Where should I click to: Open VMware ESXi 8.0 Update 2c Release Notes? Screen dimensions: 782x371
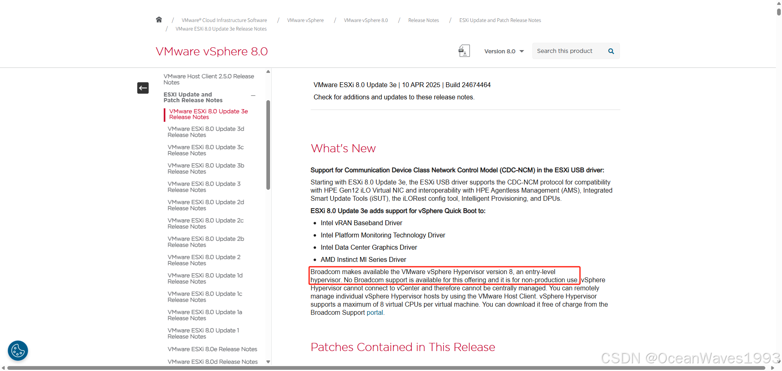[x=206, y=224]
